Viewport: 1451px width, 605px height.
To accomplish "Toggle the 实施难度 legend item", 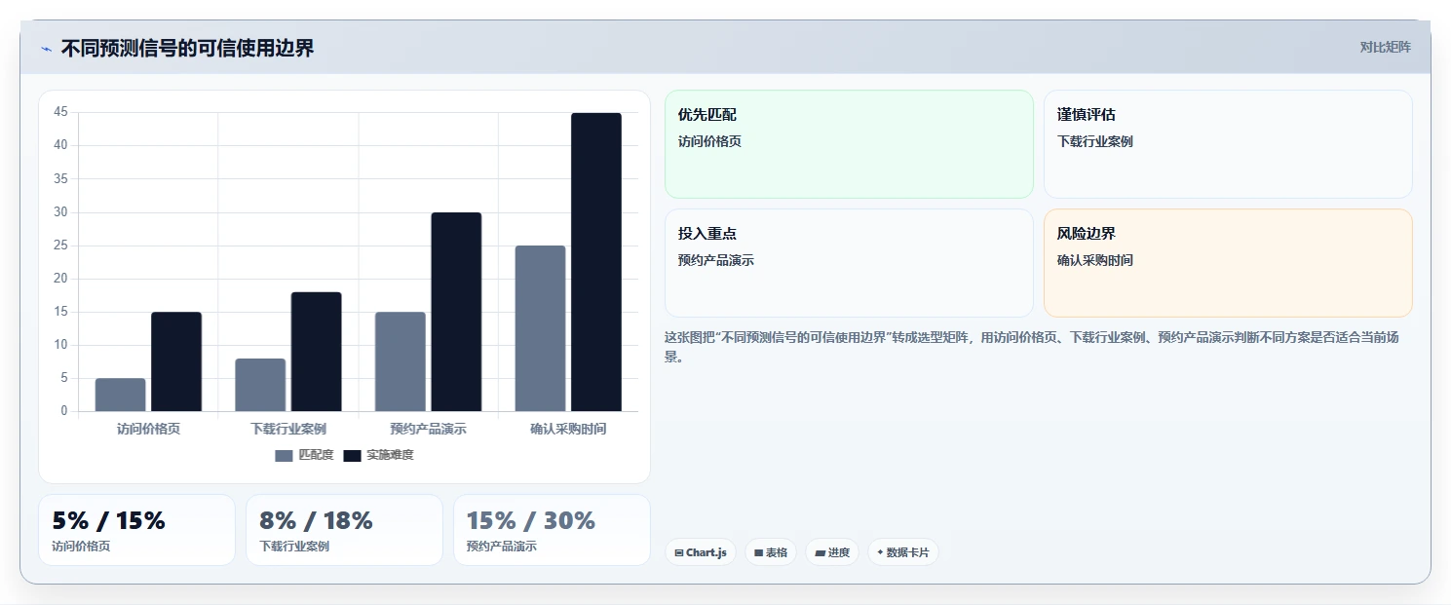I will click(x=379, y=455).
